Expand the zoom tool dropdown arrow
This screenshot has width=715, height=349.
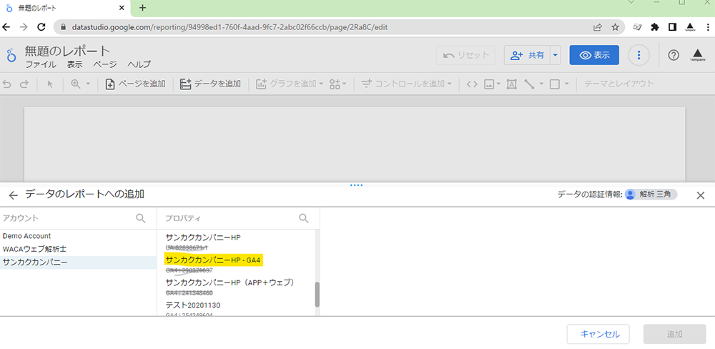pyautogui.click(x=88, y=84)
